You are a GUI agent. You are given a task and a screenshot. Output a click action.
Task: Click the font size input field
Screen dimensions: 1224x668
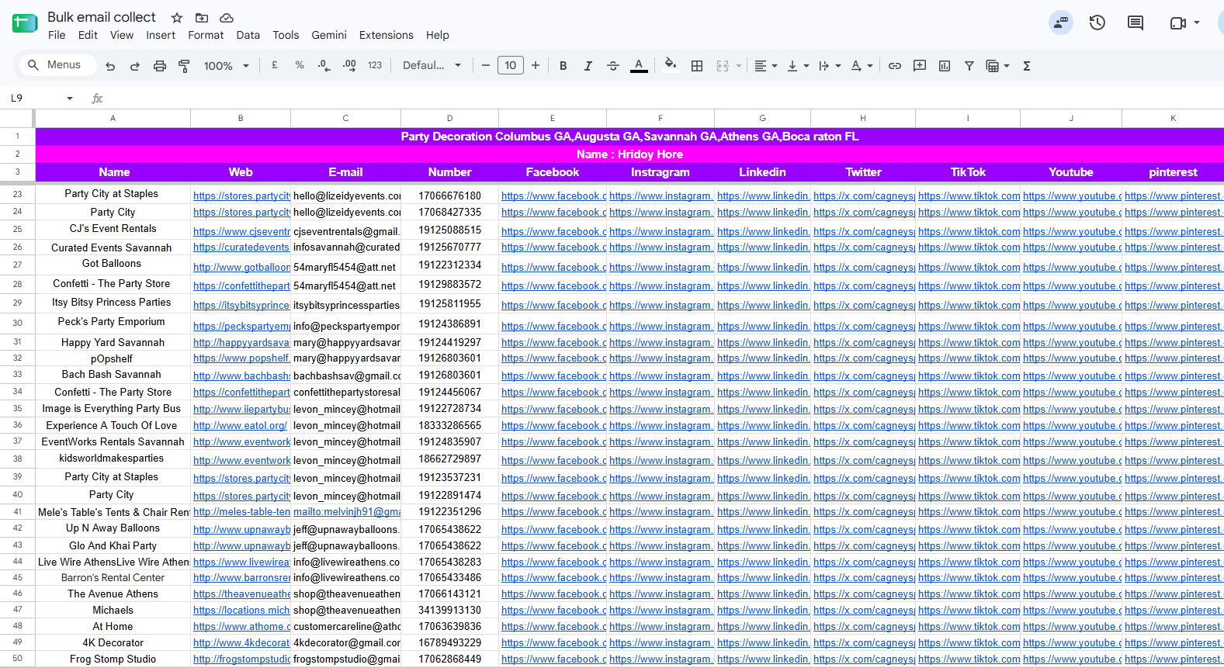click(511, 65)
